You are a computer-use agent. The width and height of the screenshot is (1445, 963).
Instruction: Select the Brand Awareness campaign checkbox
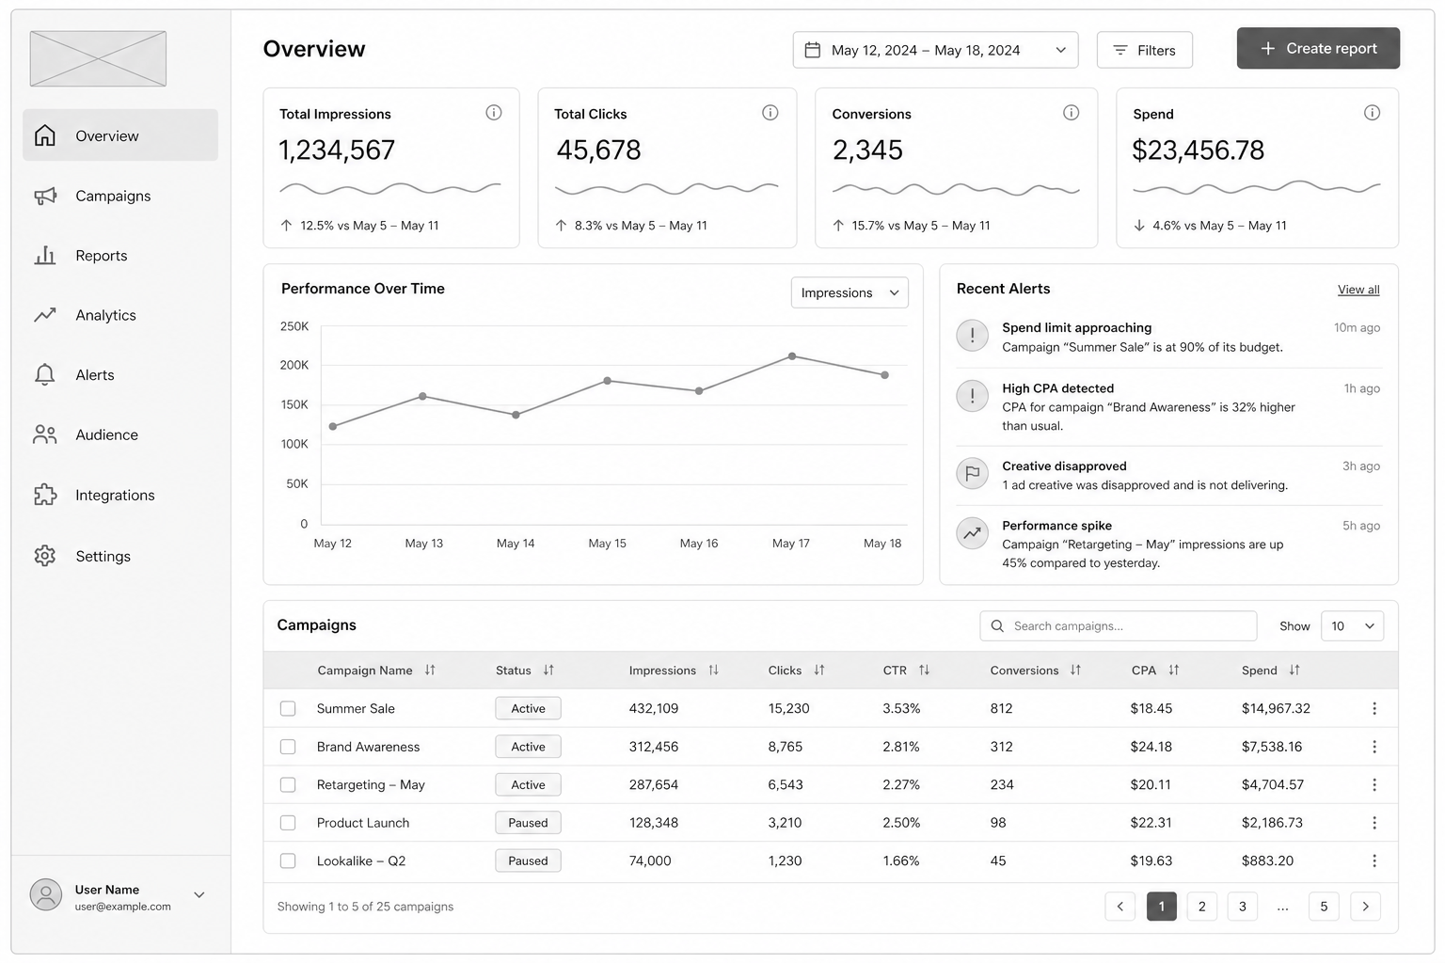click(288, 747)
